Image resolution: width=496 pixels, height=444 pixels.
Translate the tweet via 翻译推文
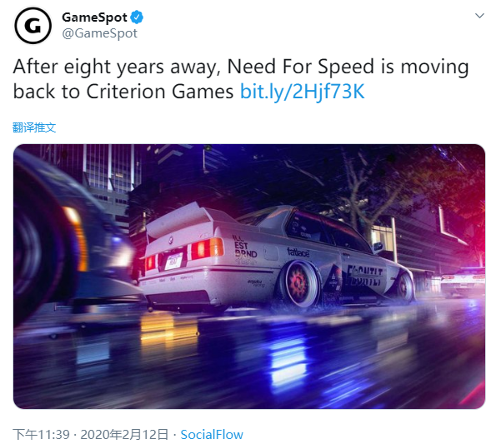point(34,127)
